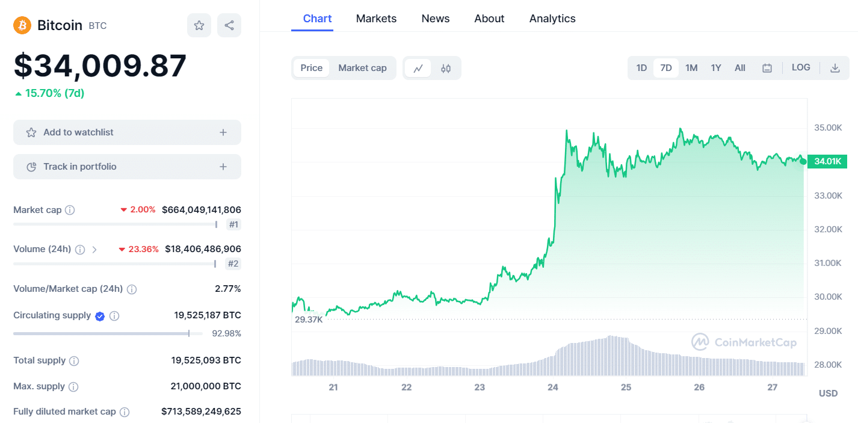858x423 pixels.
Task: Share the Bitcoin page
Action: coord(229,25)
